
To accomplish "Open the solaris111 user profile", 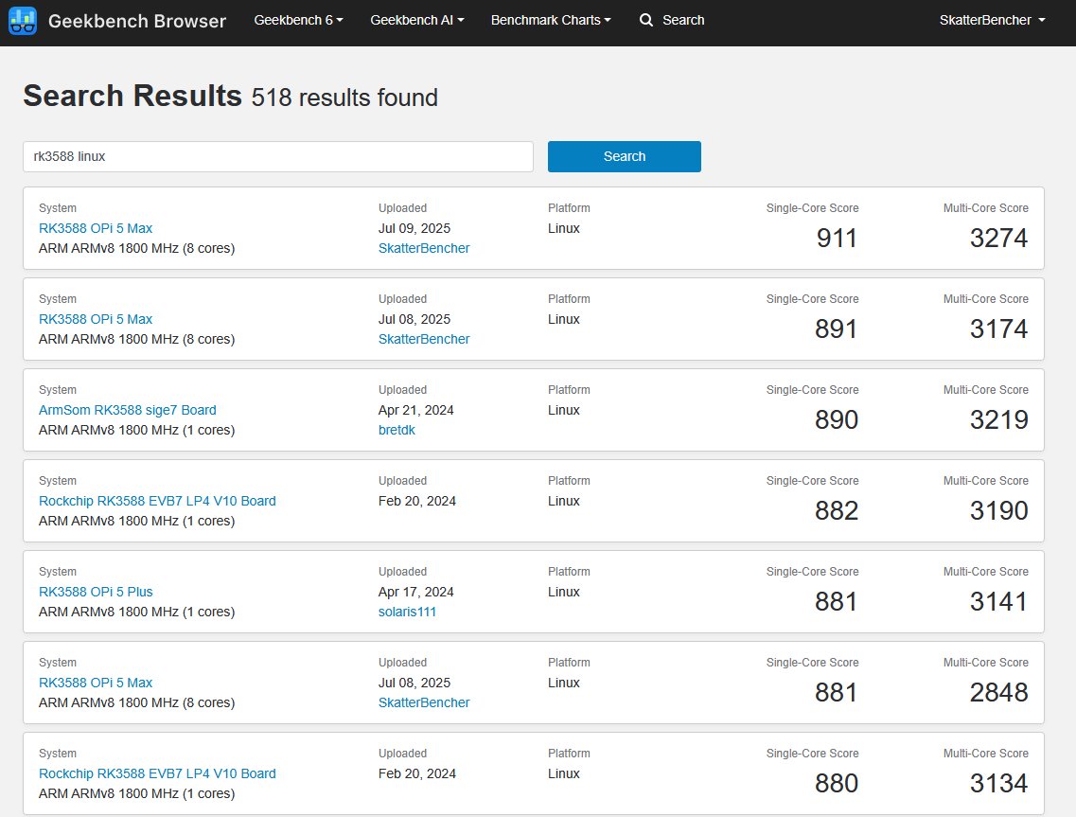I will pyautogui.click(x=407, y=612).
